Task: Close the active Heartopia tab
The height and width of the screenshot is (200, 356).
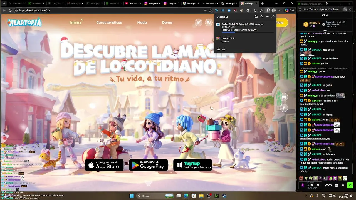Action: tap(256, 4)
